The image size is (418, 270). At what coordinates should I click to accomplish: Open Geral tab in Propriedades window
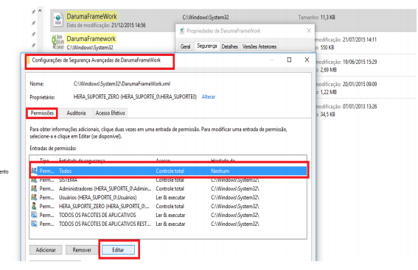185,46
